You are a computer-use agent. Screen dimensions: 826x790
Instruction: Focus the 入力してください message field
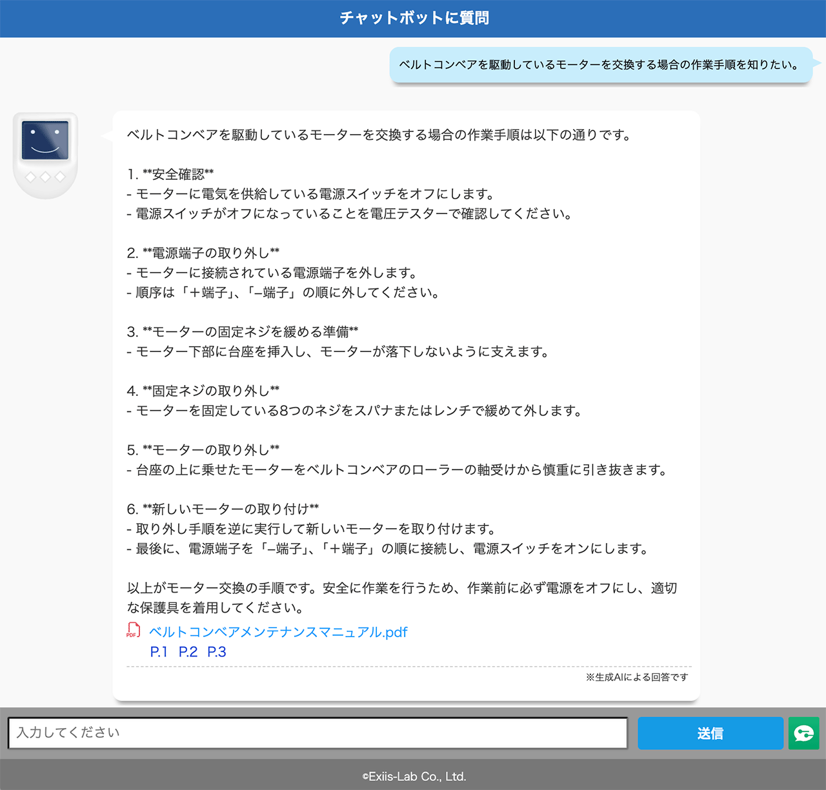tap(317, 733)
